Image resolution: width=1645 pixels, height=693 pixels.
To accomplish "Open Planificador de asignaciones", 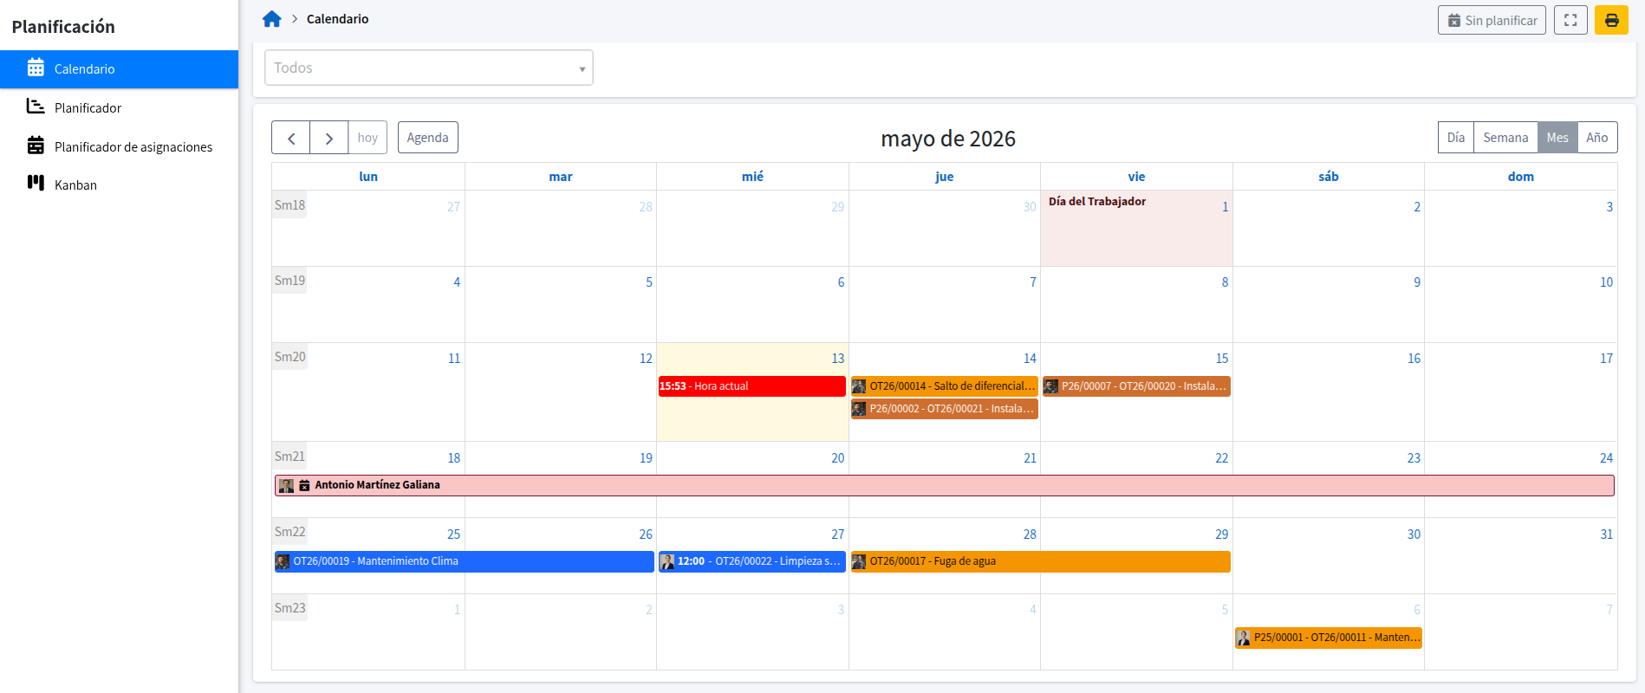I will pyautogui.click(x=119, y=146).
